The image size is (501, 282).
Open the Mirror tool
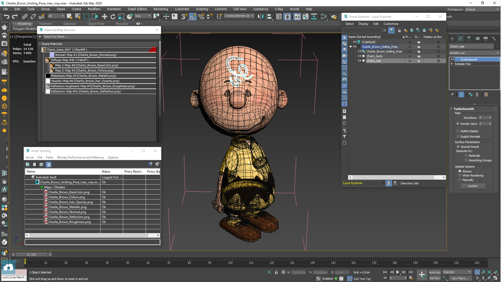260,16
